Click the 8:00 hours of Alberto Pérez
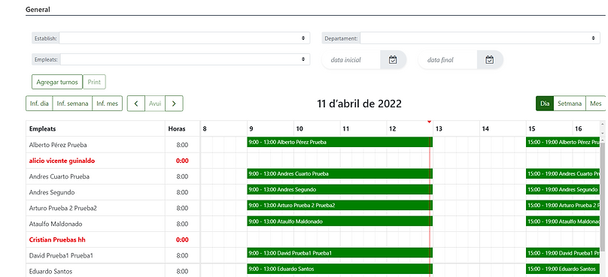Image resolution: width=608 pixels, height=277 pixels. [x=182, y=145]
